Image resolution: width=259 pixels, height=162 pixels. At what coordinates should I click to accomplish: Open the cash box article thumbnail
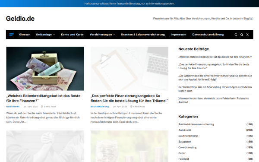click(45, 69)
